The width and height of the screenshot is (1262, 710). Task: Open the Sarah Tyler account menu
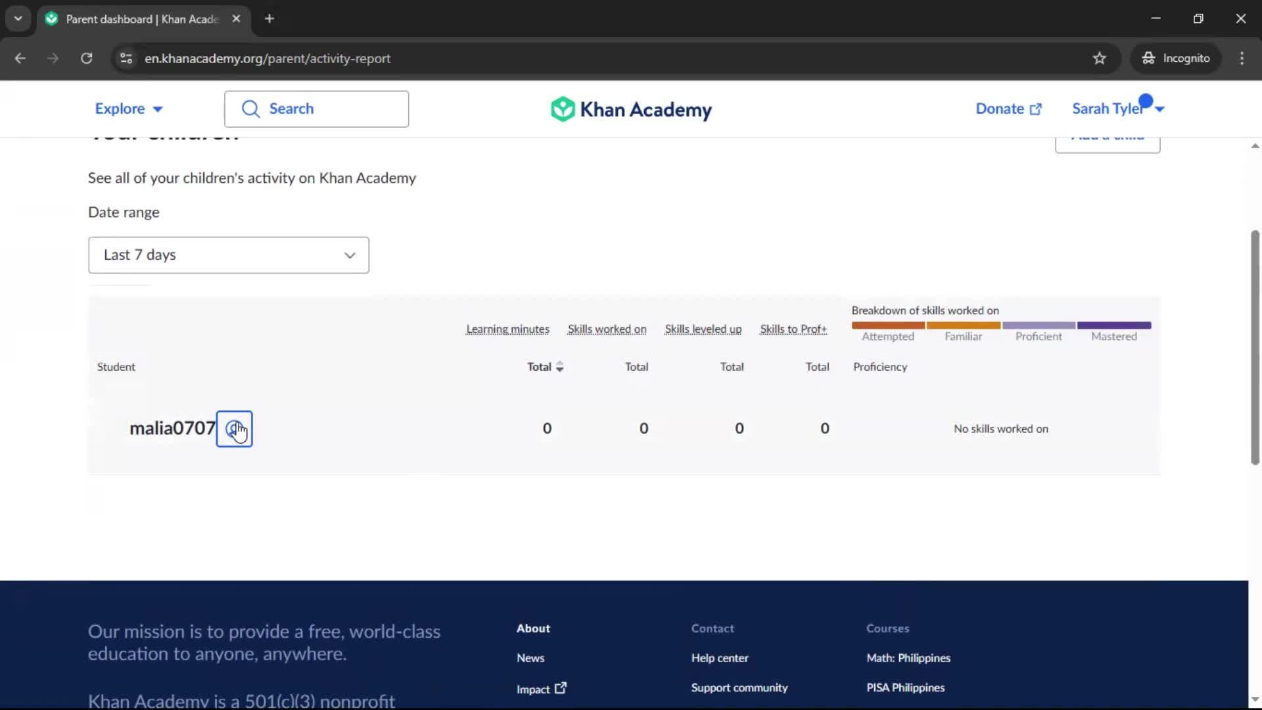[x=1117, y=109]
